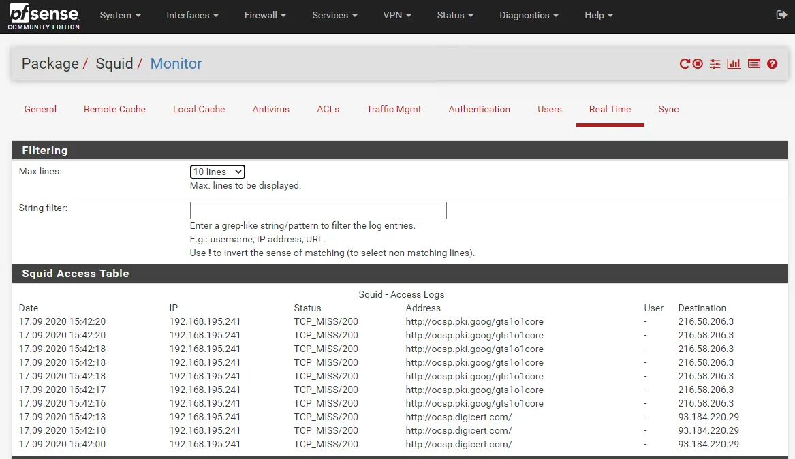Image resolution: width=795 pixels, height=459 pixels.
Task: Switch to the ACLs tab
Action: pos(328,109)
